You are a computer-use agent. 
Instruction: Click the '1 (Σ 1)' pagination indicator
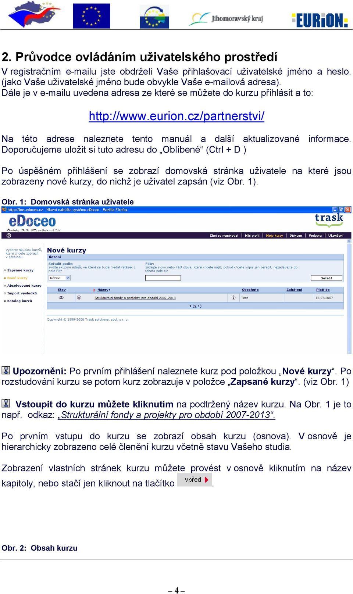point(195,306)
